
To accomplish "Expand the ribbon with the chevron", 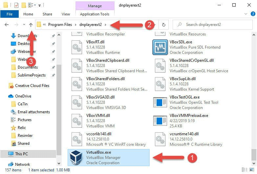I will click(x=246, y=14).
